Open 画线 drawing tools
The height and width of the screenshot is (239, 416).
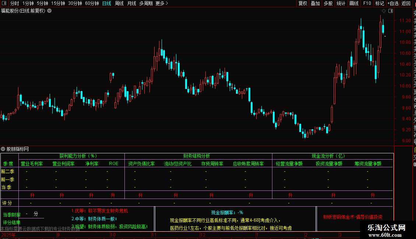click(x=354, y=3)
